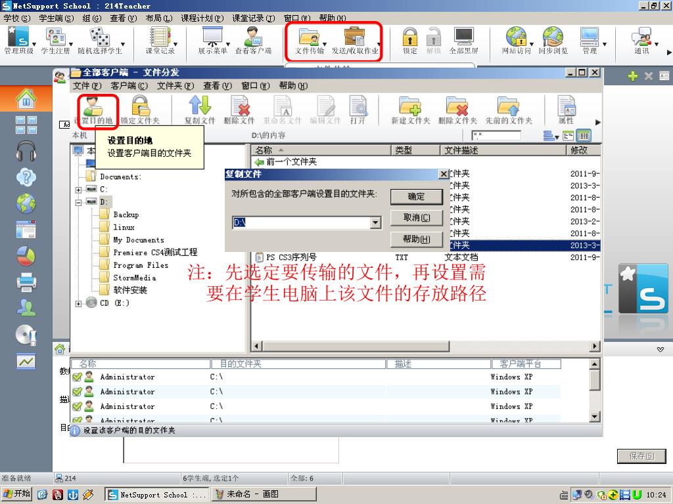This screenshot has height=504, width=673.
Task: Click the file filter input field
Action: point(496,136)
